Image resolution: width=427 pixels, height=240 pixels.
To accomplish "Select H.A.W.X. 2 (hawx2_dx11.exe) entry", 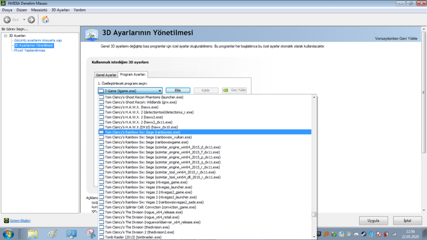I will point(205,122).
